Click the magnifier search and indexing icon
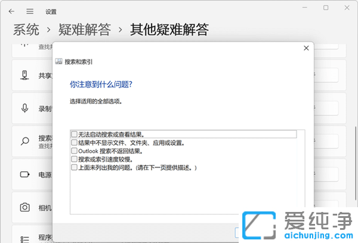 [25, 142]
